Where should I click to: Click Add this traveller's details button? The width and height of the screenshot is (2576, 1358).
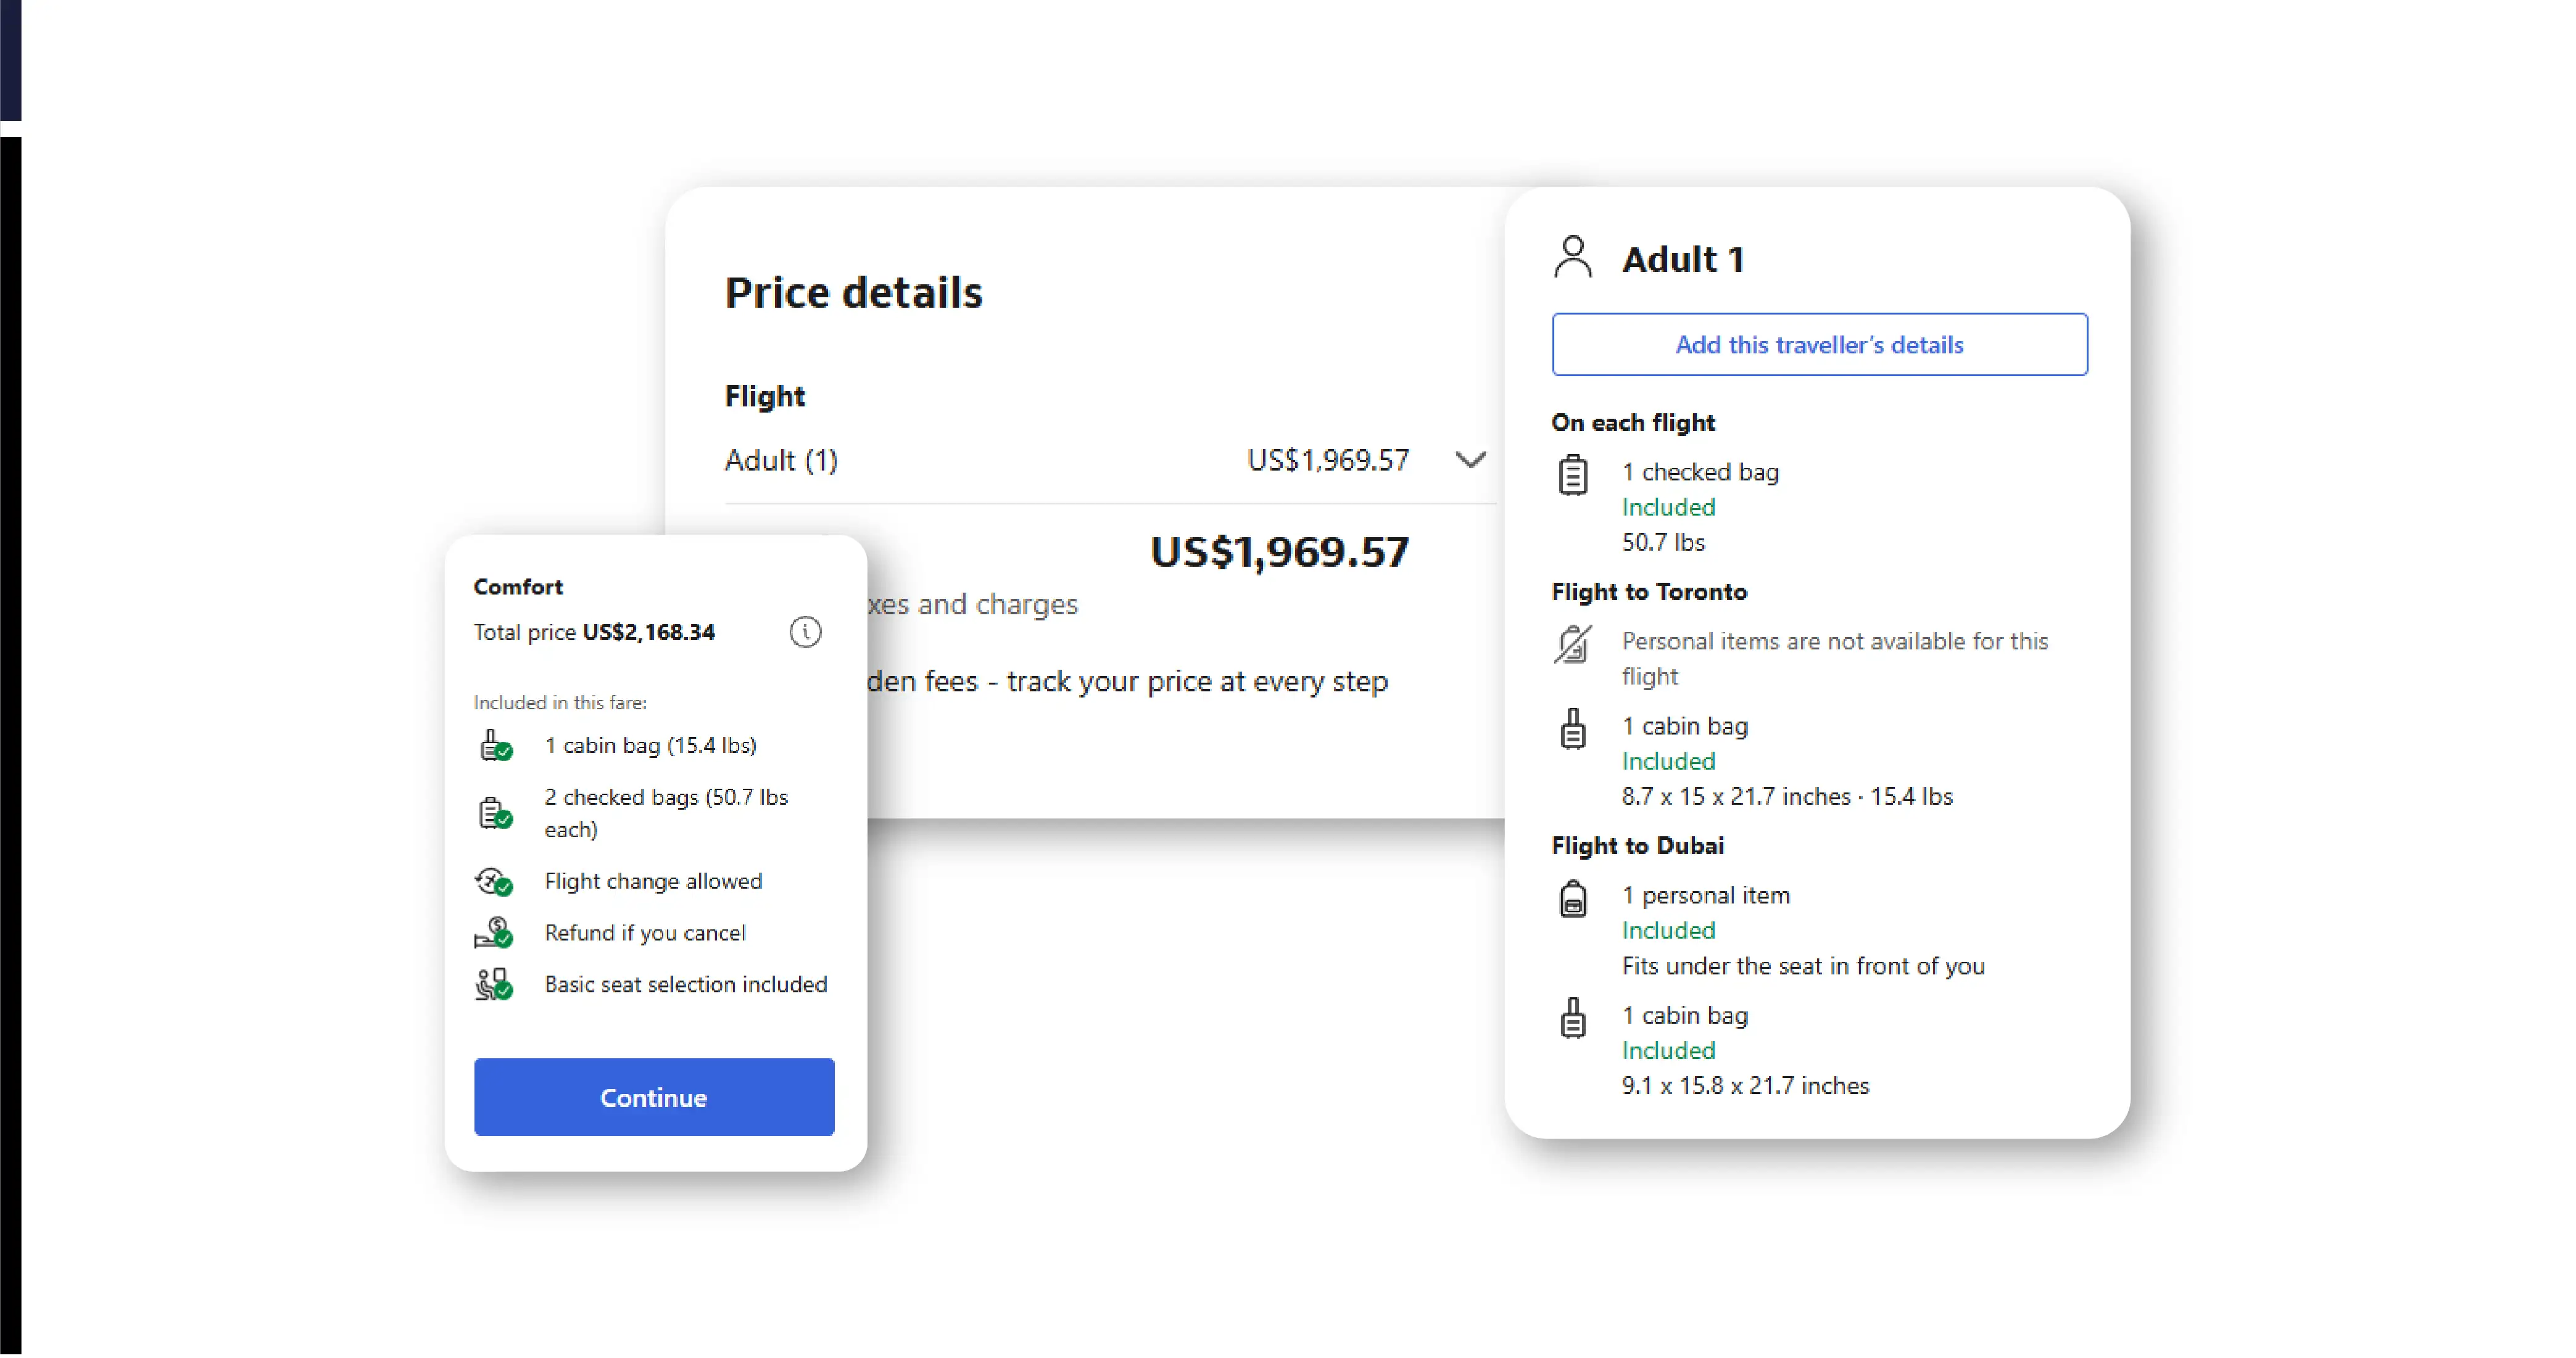pos(1819,345)
